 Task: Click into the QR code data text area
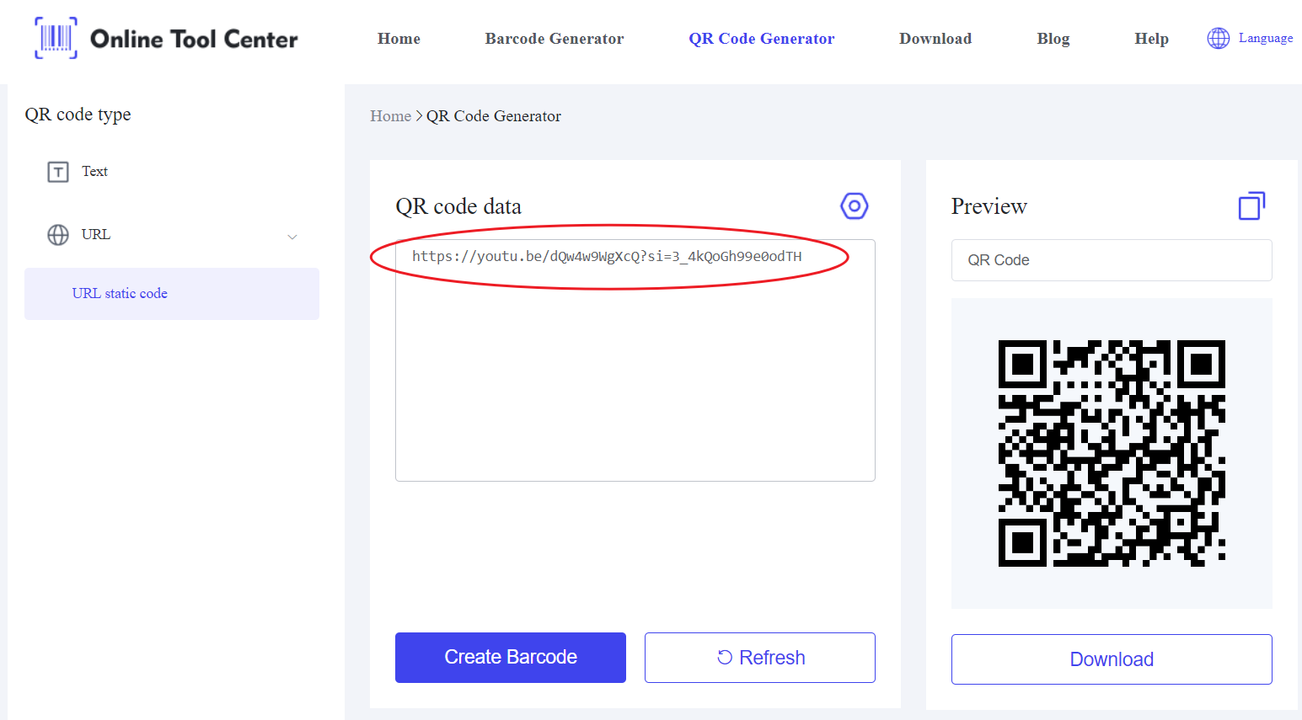coord(635,379)
